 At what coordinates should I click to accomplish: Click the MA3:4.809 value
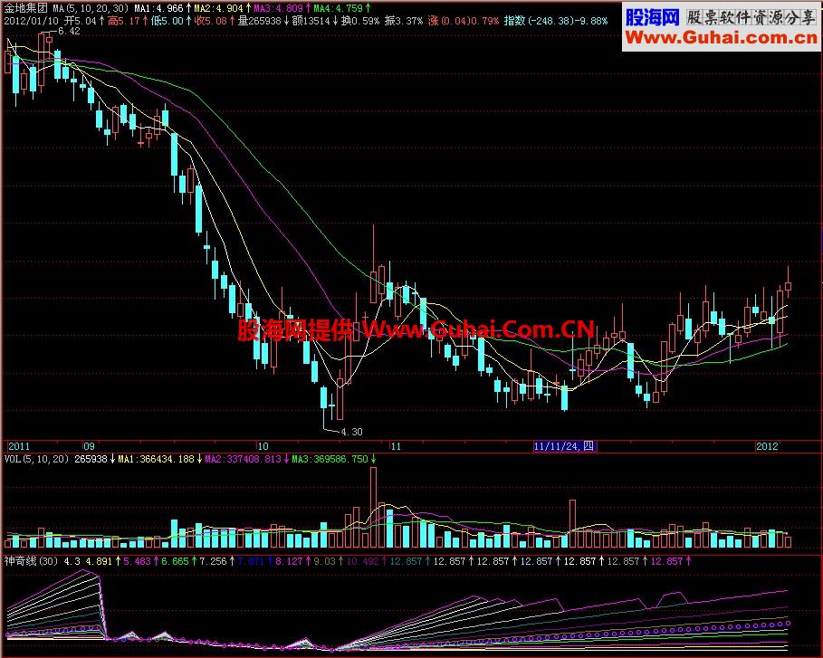click(x=278, y=8)
